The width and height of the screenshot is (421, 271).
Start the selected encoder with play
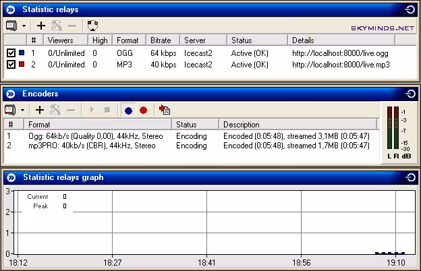click(92, 110)
